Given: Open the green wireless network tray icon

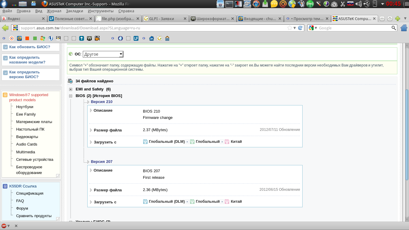Looking at the screenshot, I should [x=310, y=4].
